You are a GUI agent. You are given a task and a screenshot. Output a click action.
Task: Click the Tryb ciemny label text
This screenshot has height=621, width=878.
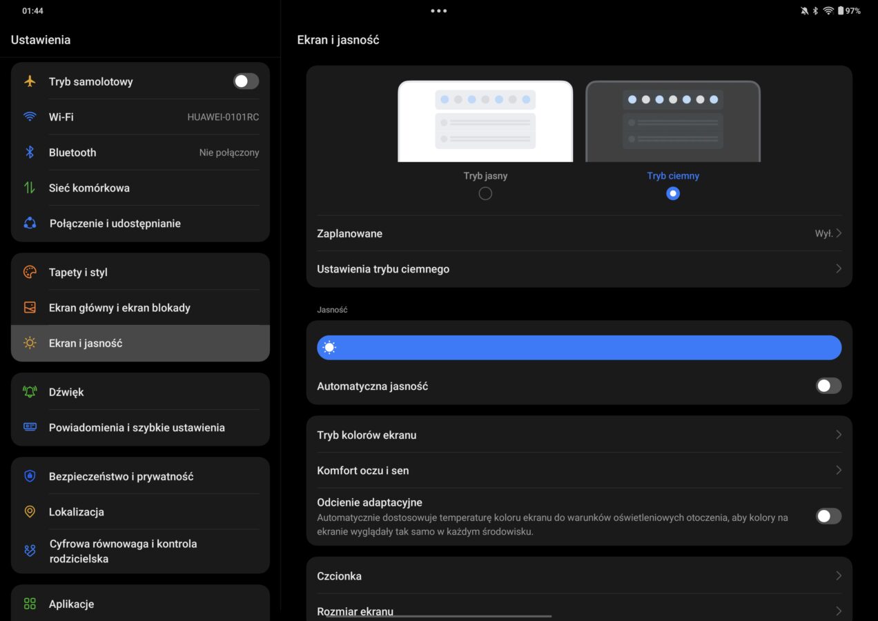(x=673, y=176)
